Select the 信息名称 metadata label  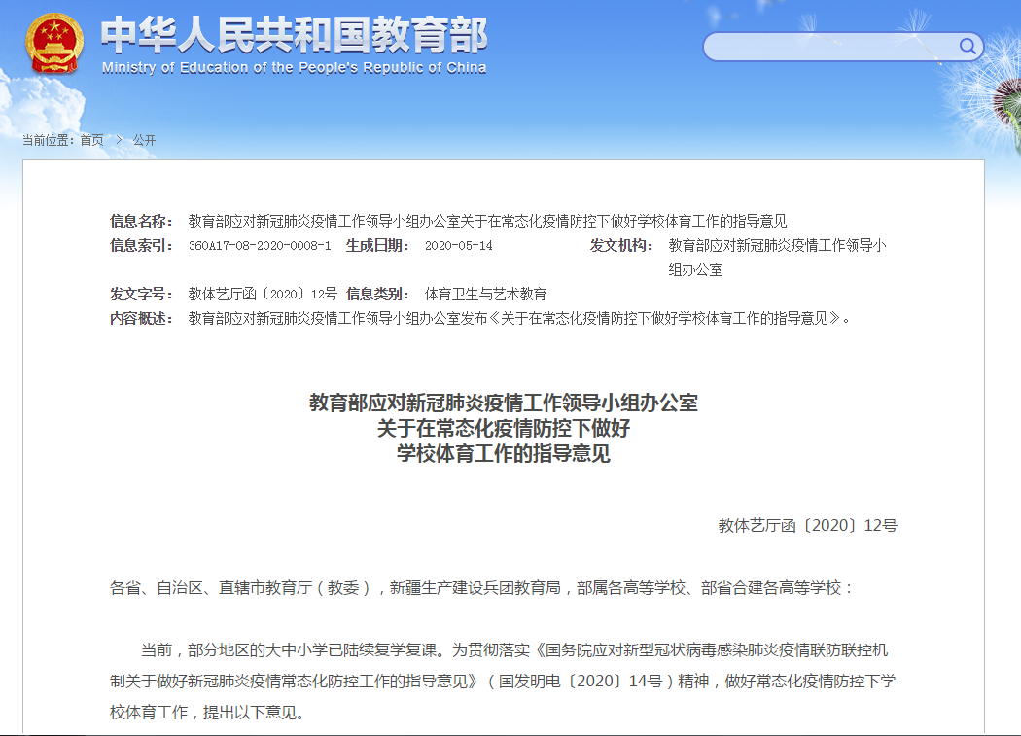(x=142, y=221)
